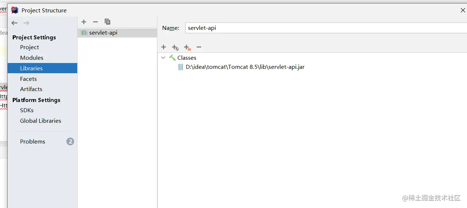
Task: Select the Classes tree node
Action: [x=187, y=58]
